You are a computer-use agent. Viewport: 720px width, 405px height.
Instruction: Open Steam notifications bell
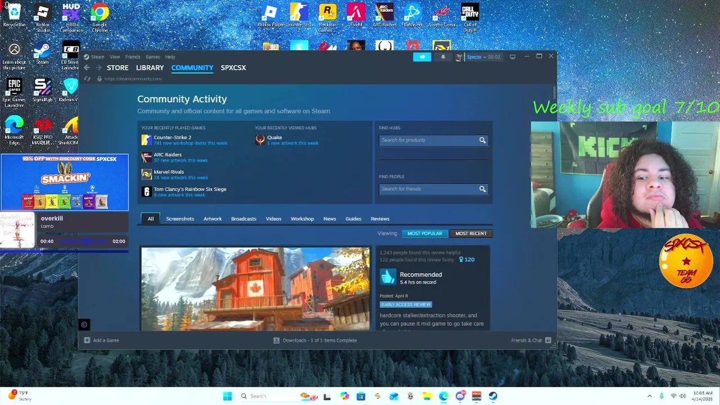(443, 57)
